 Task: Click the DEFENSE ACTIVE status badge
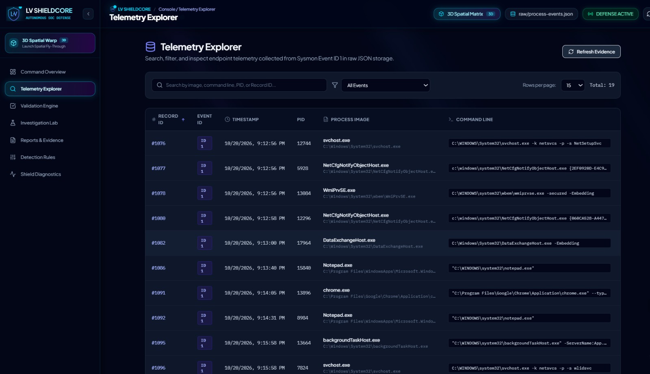pyautogui.click(x=610, y=14)
